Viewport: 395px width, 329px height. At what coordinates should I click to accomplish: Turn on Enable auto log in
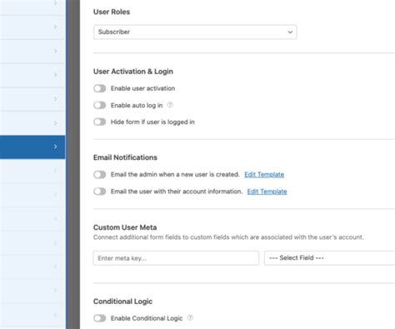tap(100, 105)
